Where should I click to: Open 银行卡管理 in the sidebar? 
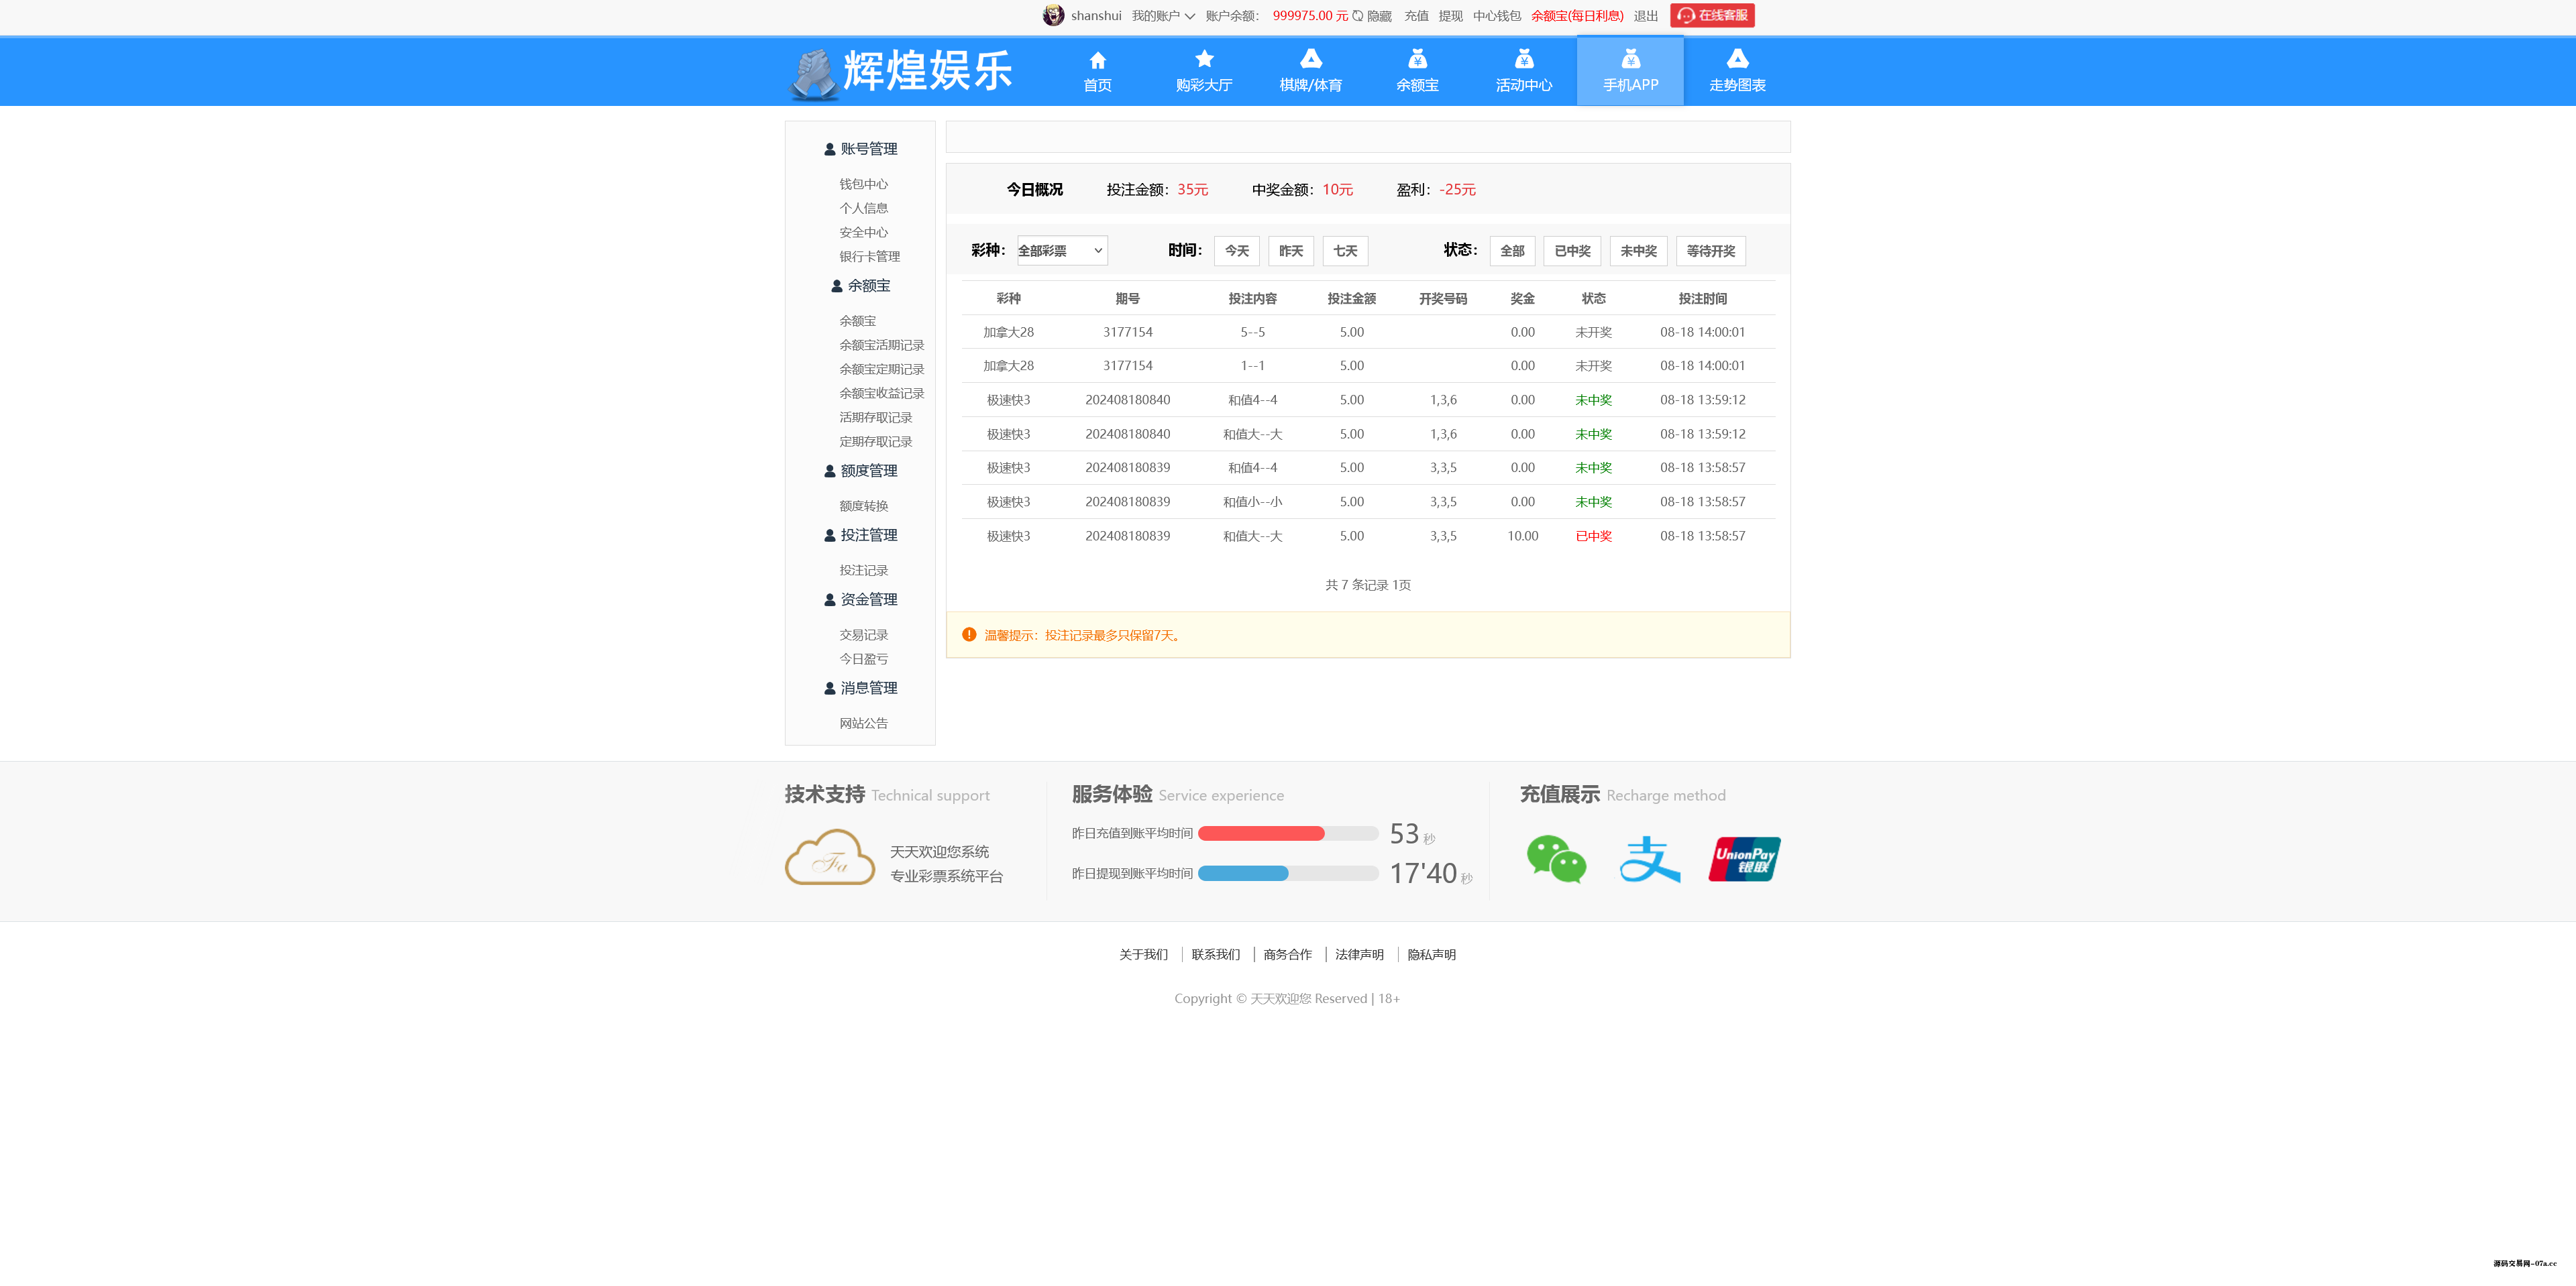(x=869, y=256)
